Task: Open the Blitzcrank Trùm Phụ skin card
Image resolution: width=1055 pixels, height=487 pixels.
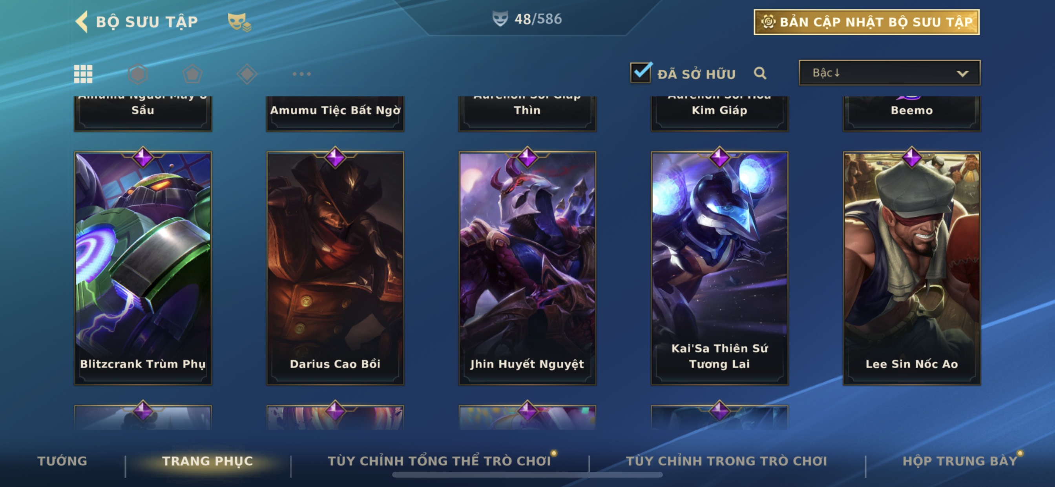Action: tap(143, 268)
